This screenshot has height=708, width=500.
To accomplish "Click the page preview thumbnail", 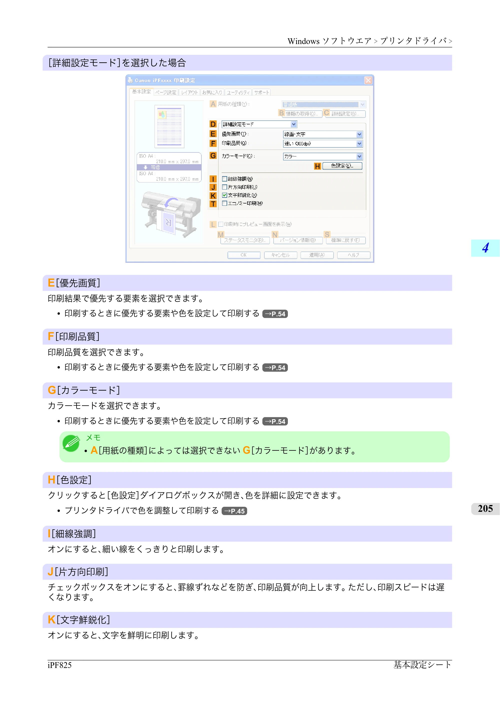I will (x=169, y=126).
